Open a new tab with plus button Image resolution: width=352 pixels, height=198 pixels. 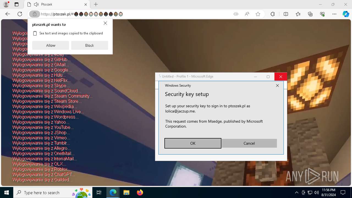pos(96,4)
